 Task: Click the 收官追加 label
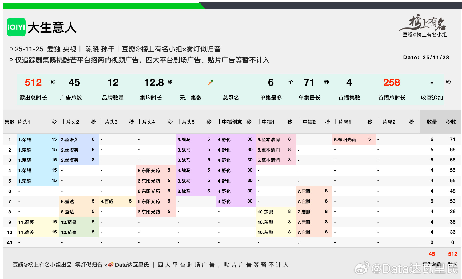432,98
